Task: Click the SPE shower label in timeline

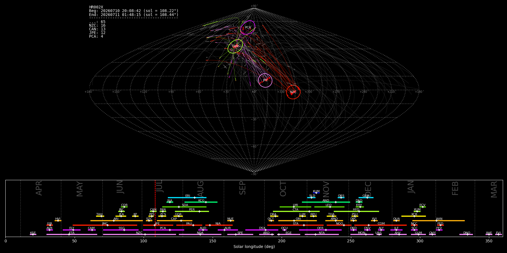Action: tap(240, 233)
